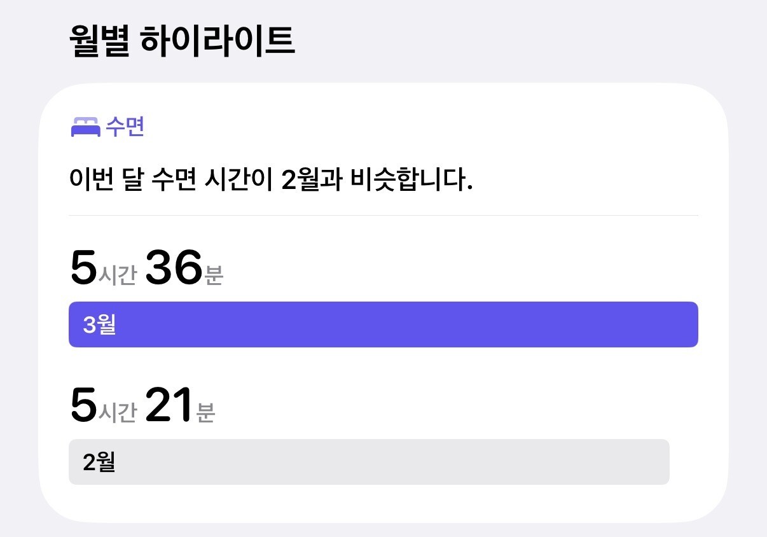The height and width of the screenshot is (537, 767).
Task: Tap the 분 unit next to 21
Action: (206, 414)
